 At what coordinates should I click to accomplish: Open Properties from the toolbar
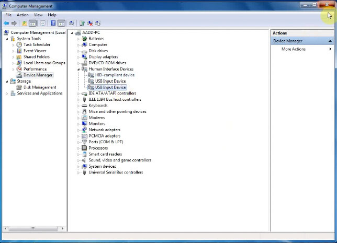click(x=42, y=23)
